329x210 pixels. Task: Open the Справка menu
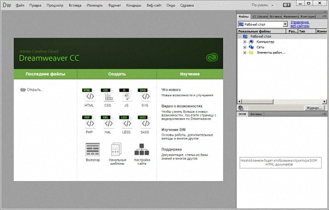[x=187, y=5]
